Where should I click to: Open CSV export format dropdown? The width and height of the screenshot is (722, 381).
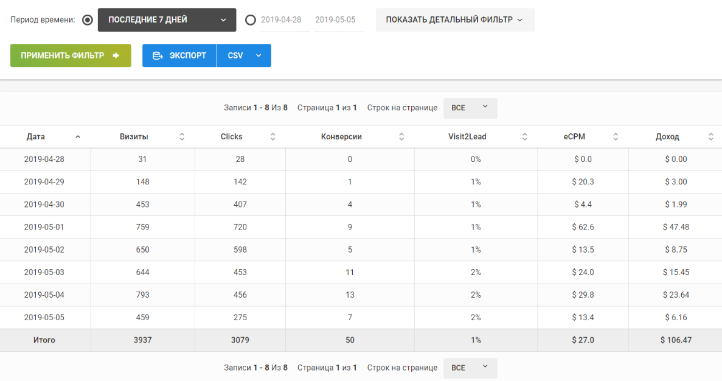tap(244, 55)
